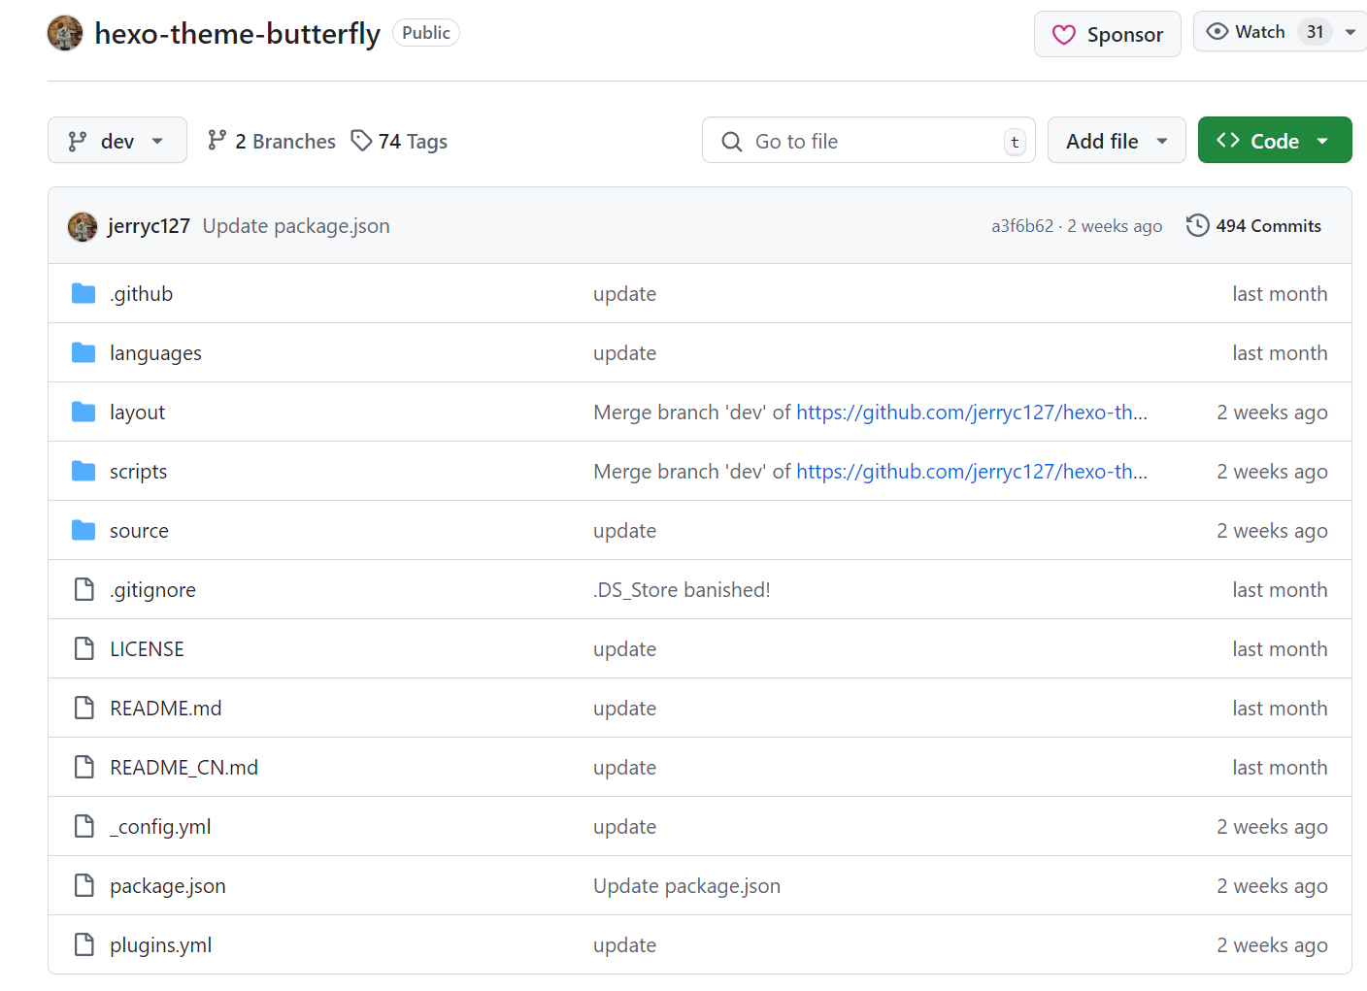View the 494 Commits history

pyautogui.click(x=1253, y=225)
